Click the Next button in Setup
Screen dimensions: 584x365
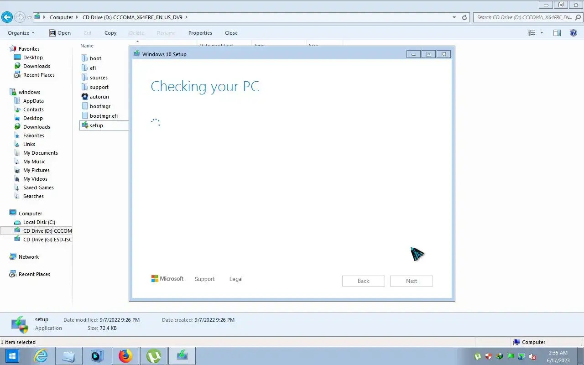click(412, 281)
